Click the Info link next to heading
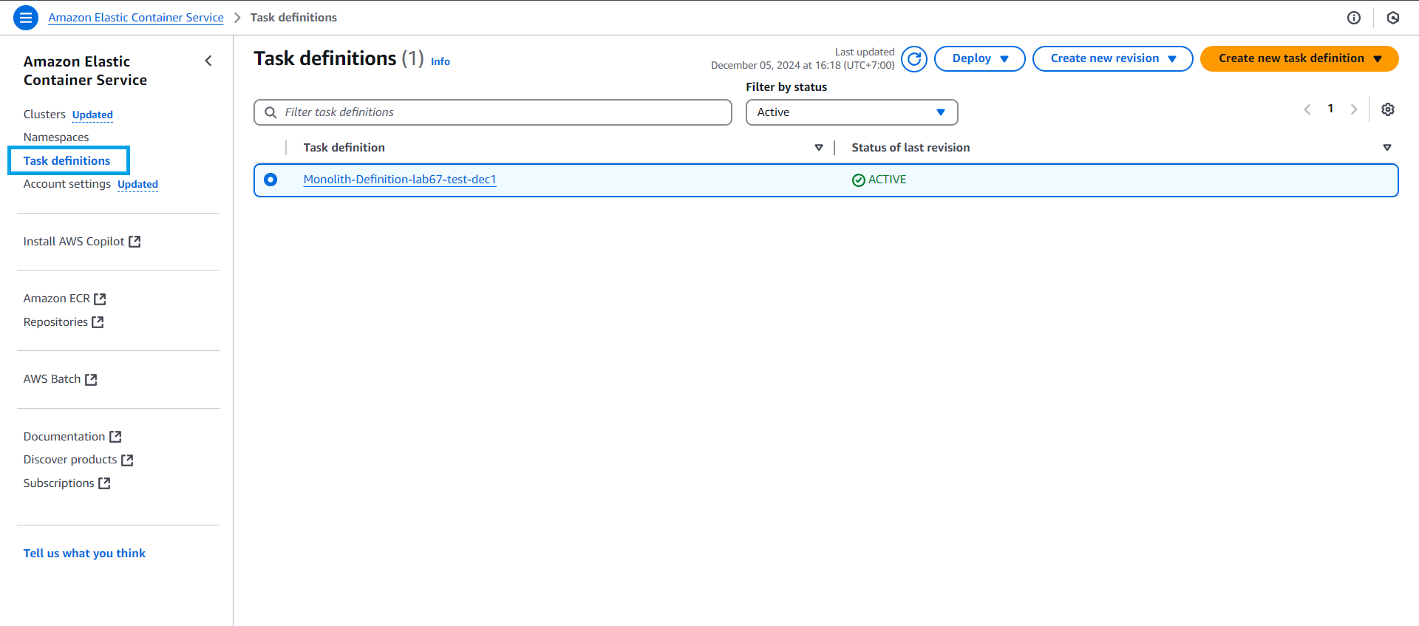This screenshot has height=626, width=1419. (x=440, y=62)
